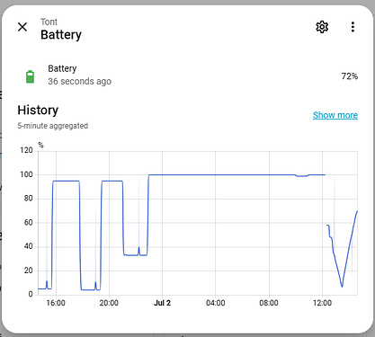375x337 pixels.
Task: Click the 16:00 time axis label
Action: 56,303
